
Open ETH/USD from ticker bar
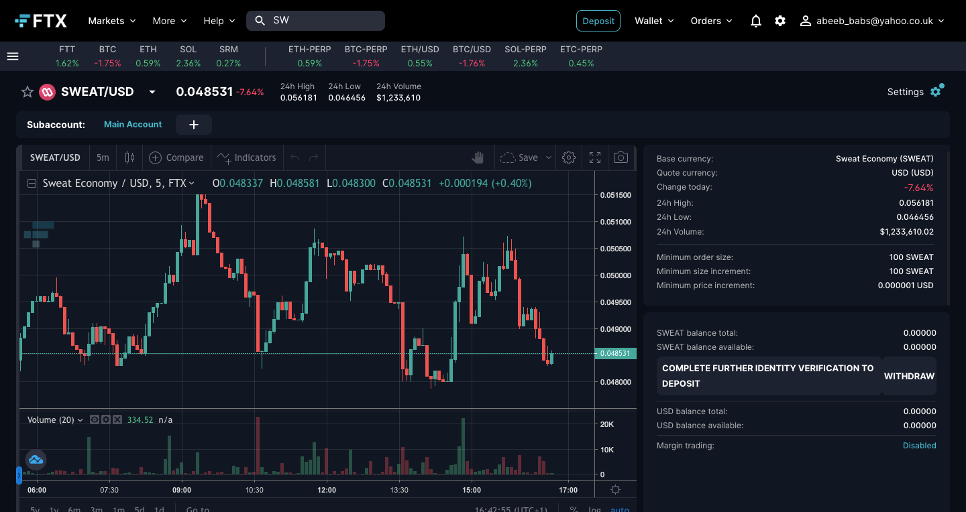pyautogui.click(x=420, y=56)
